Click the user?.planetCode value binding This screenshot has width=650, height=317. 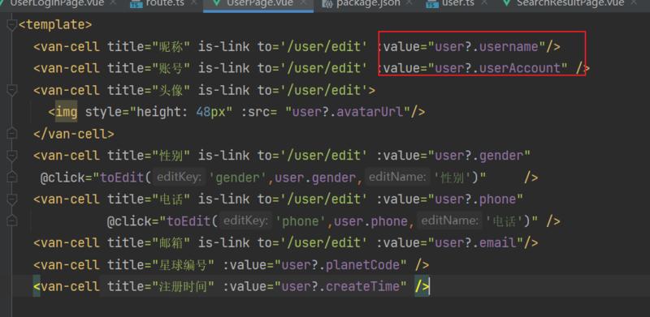(340, 264)
